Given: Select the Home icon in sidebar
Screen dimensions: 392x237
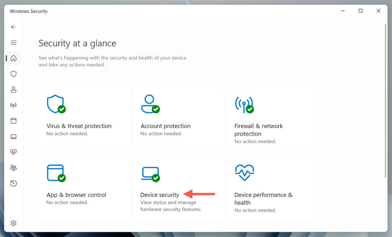Looking at the screenshot, I should click(13, 58).
